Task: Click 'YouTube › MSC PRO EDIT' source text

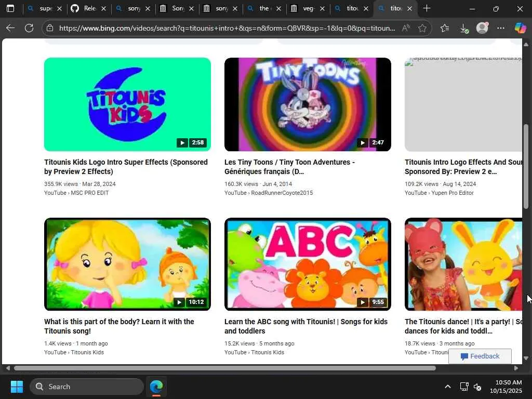Action: point(76,193)
